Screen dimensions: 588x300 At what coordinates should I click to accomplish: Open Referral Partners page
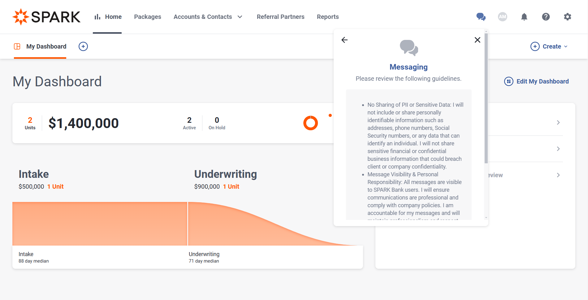pyautogui.click(x=281, y=17)
